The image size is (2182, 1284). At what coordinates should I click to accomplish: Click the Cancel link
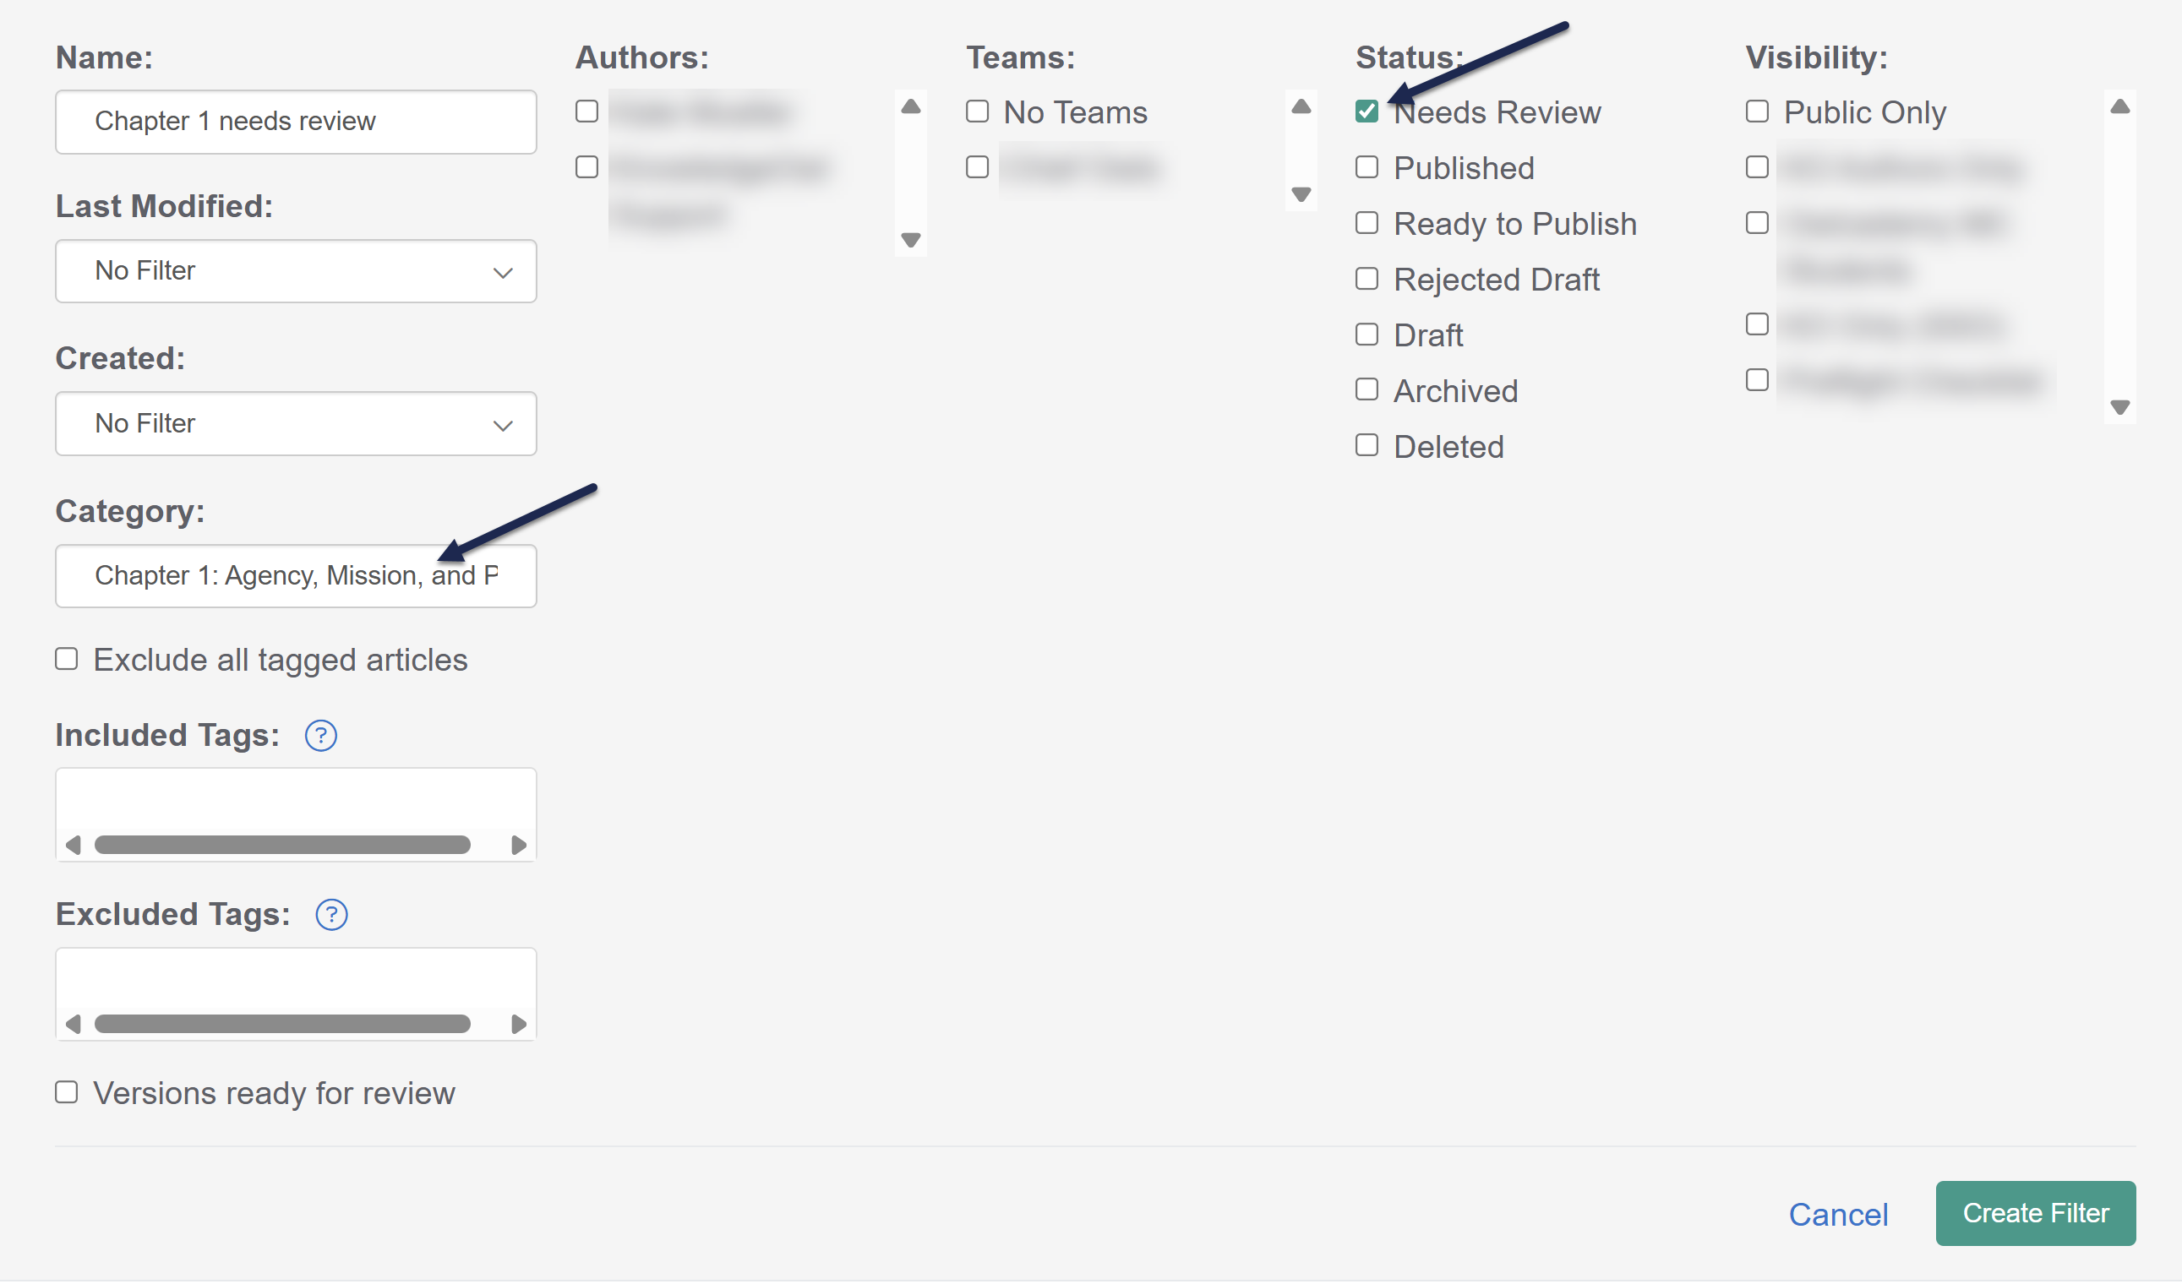click(1837, 1216)
